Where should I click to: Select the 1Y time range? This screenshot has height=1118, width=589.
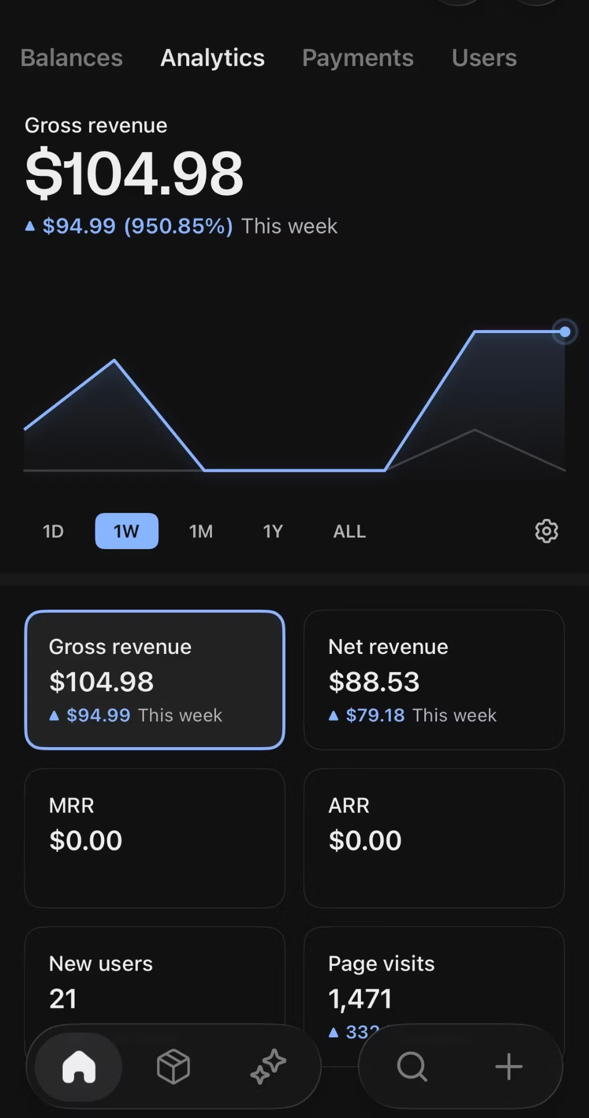click(x=273, y=531)
